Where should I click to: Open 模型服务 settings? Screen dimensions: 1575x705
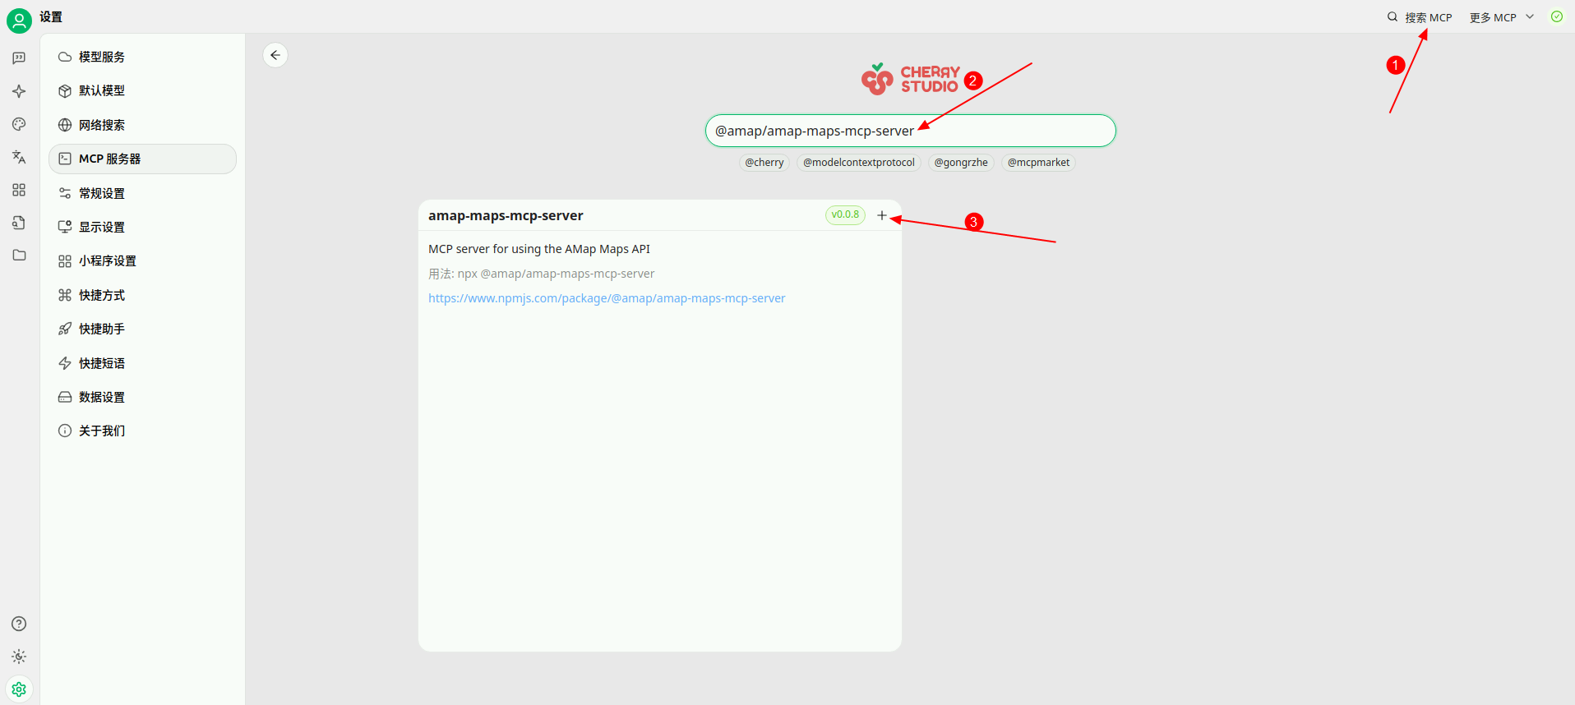pos(142,57)
